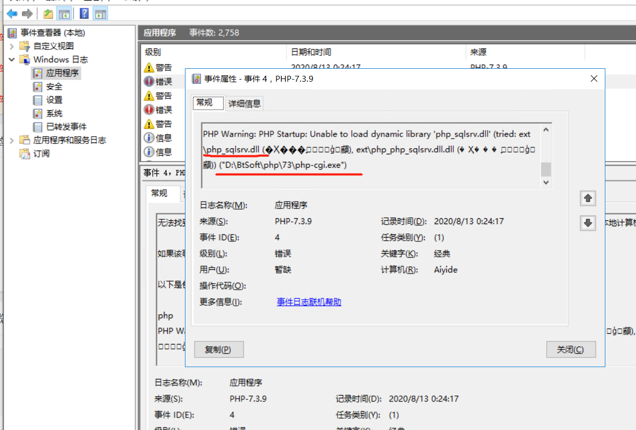Click the computer name Aiyide
Screen dimensions: 636x430
pyautogui.click(x=446, y=270)
